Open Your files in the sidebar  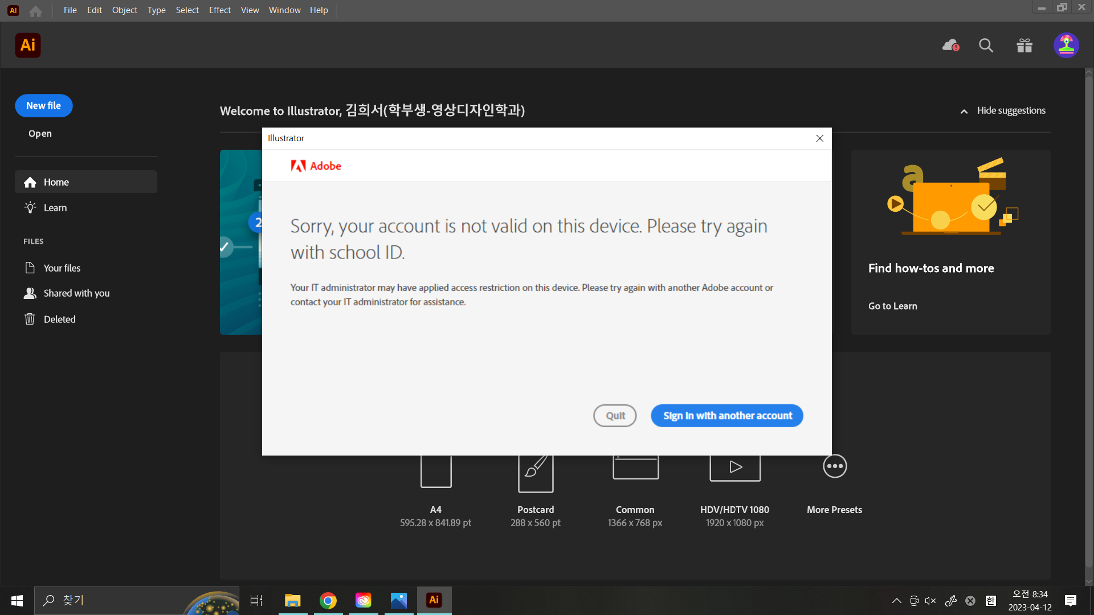click(x=63, y=268)
